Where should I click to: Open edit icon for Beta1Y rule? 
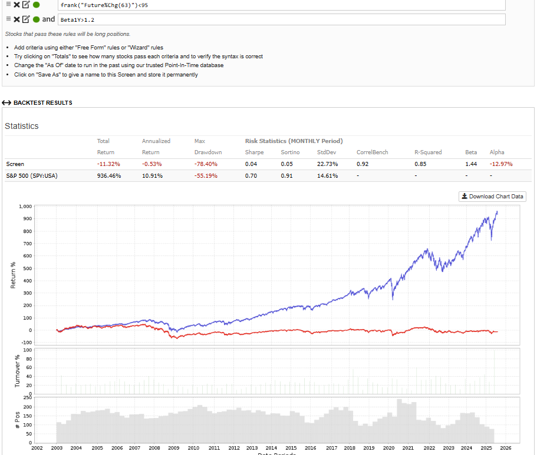tap(26, 19)
